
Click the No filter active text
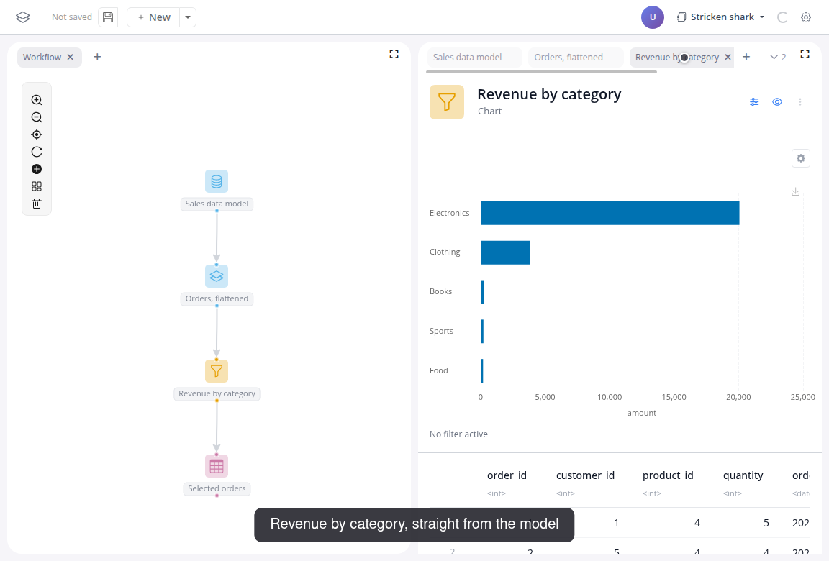click(458, 434)
